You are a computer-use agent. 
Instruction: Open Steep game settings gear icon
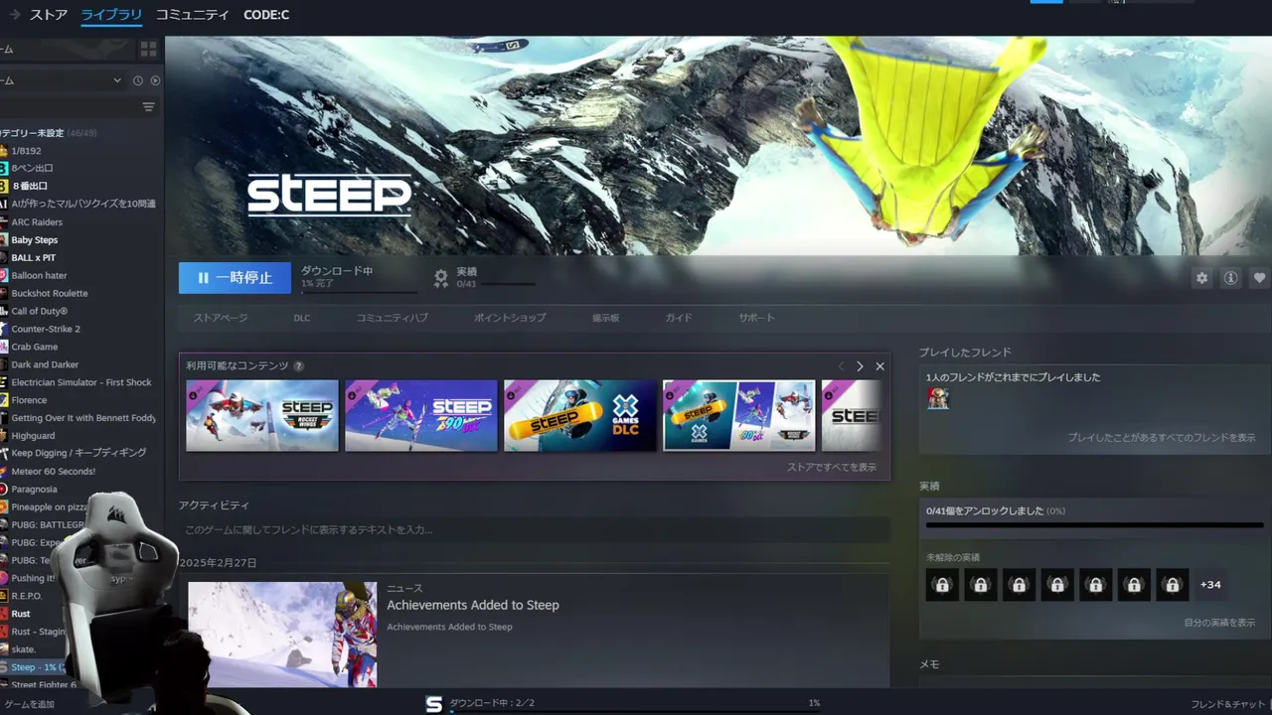pos(1201,278)
